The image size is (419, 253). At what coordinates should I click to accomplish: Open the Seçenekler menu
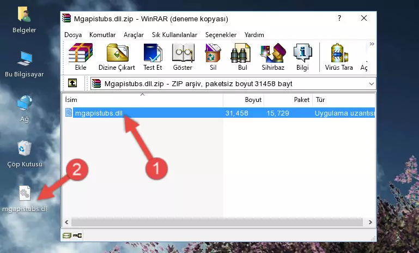coord(221,35)
